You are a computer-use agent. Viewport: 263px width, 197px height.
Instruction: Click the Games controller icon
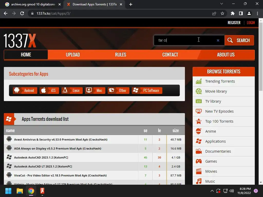(x=199, y=161)
